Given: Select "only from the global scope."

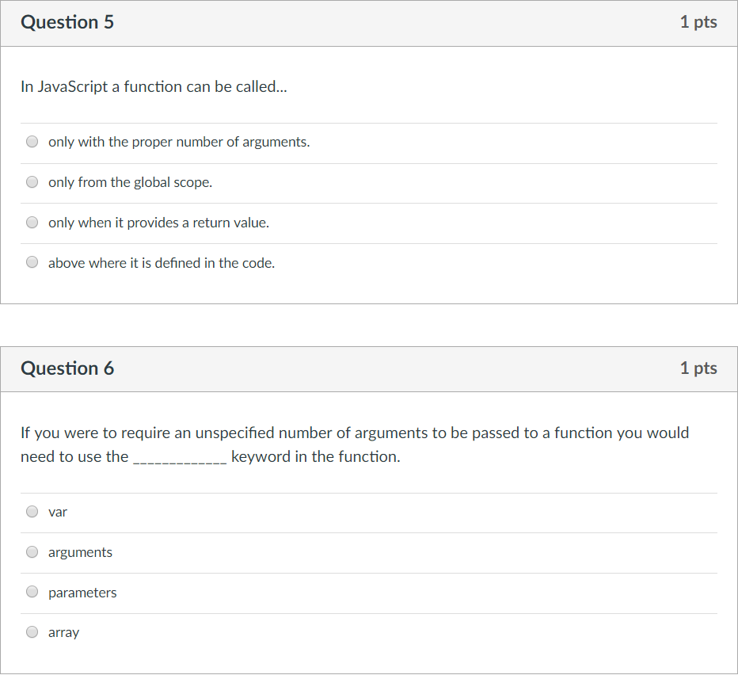Looking at the screenshot, I should [32, 181].
